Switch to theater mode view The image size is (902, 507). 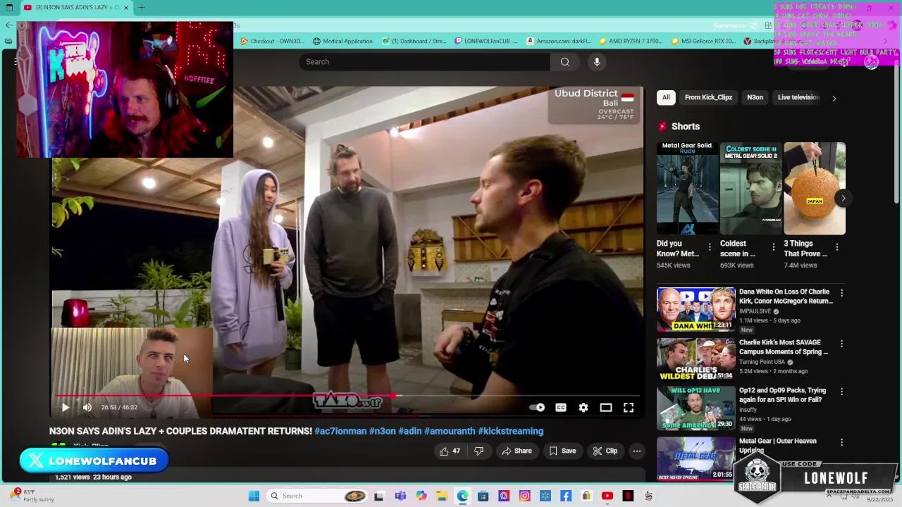606,407
